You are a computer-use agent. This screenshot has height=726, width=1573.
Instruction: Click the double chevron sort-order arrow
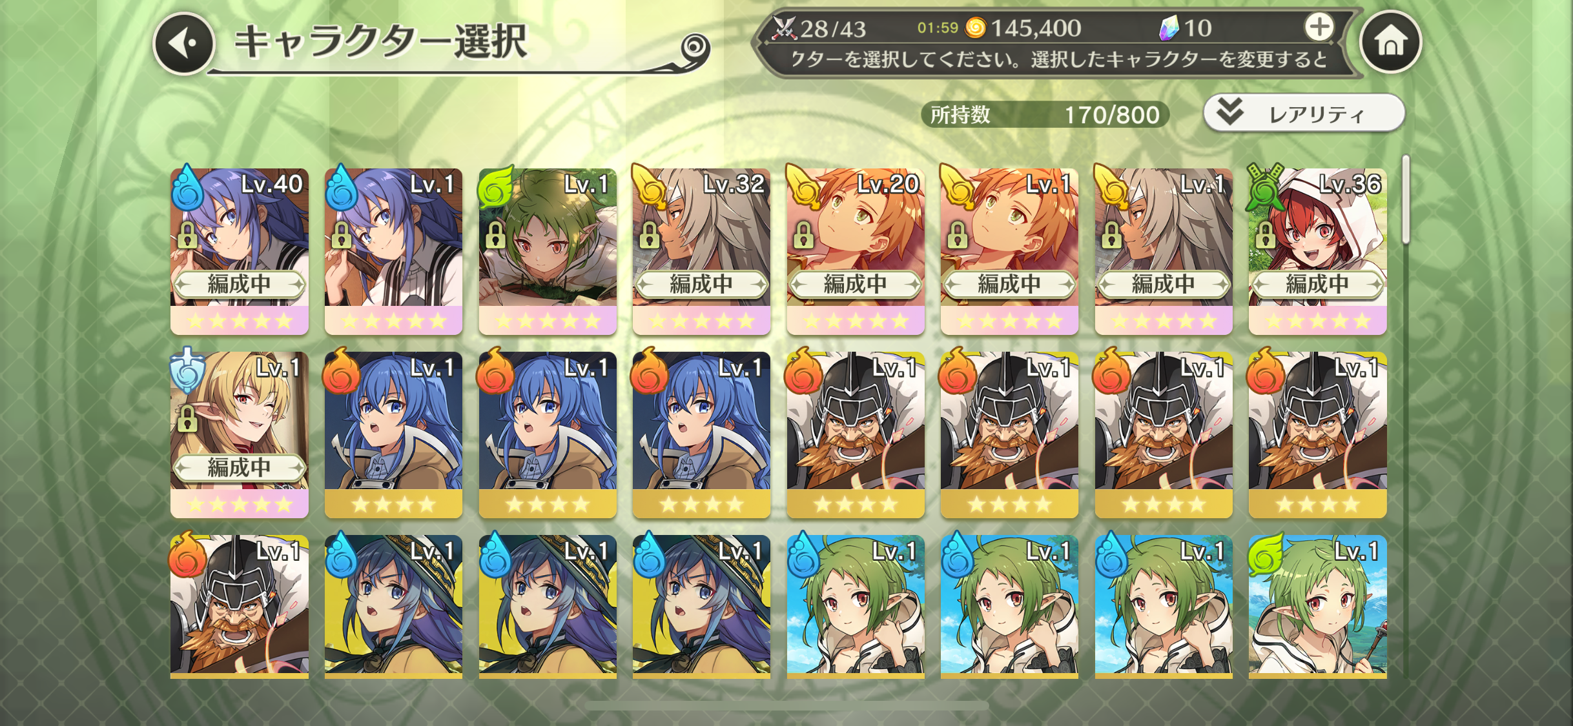[x=1230, y=112]
